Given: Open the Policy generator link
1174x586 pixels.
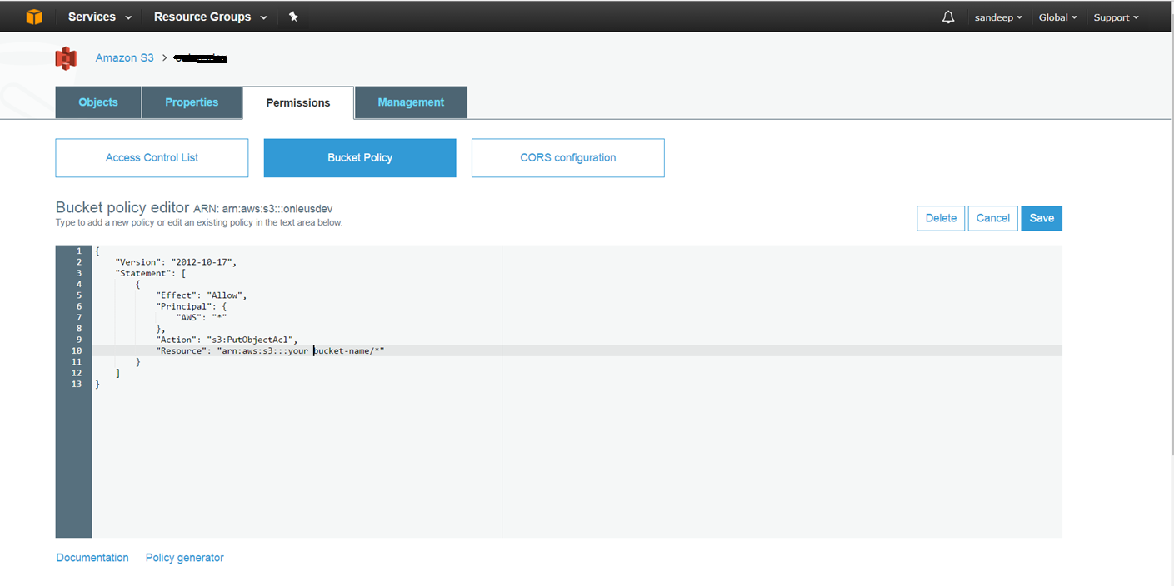Looking at the screenshot, I should (185, 558).
